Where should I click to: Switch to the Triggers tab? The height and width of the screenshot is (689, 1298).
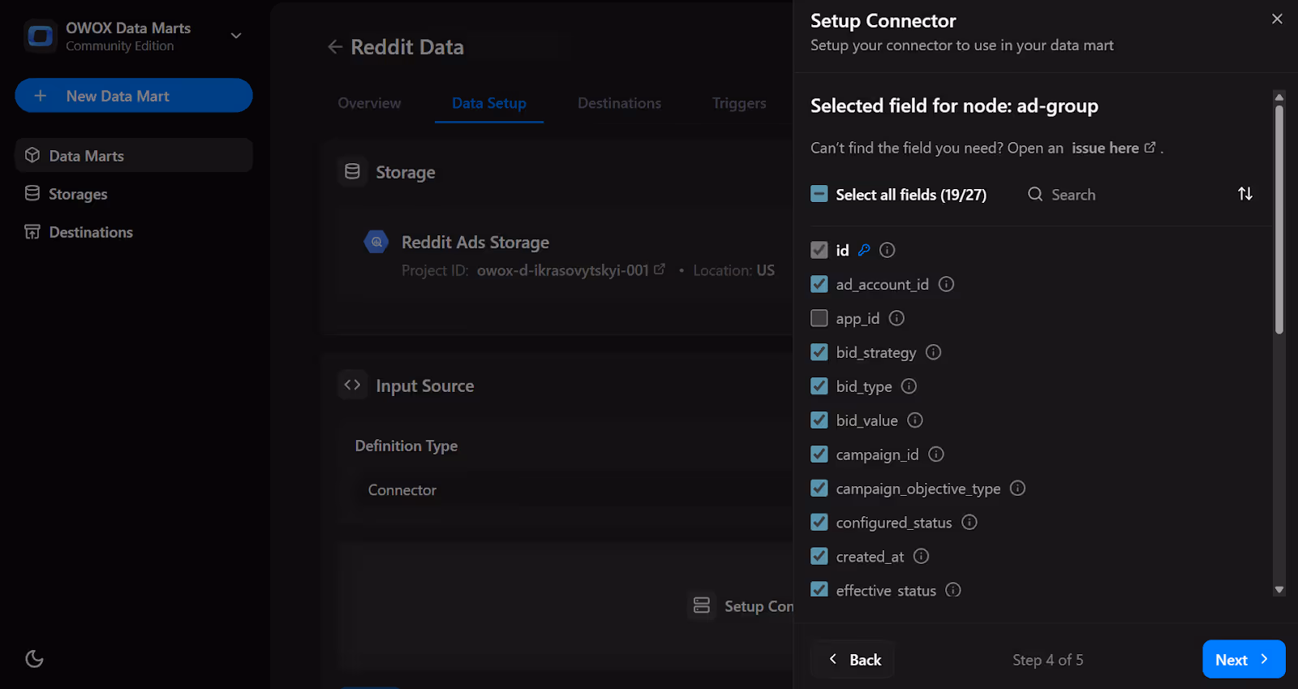pyautogui.click(x=739, y=103)
